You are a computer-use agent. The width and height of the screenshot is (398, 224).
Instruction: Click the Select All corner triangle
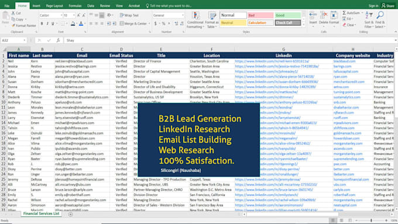point(4,49)
